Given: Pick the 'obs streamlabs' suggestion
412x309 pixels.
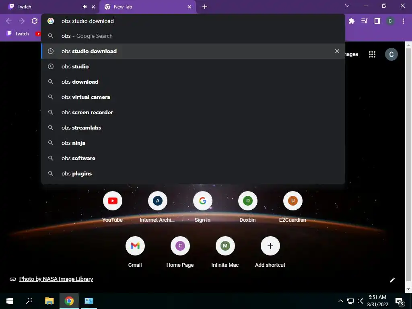Looking at the screenshot, I should (193, 128).
